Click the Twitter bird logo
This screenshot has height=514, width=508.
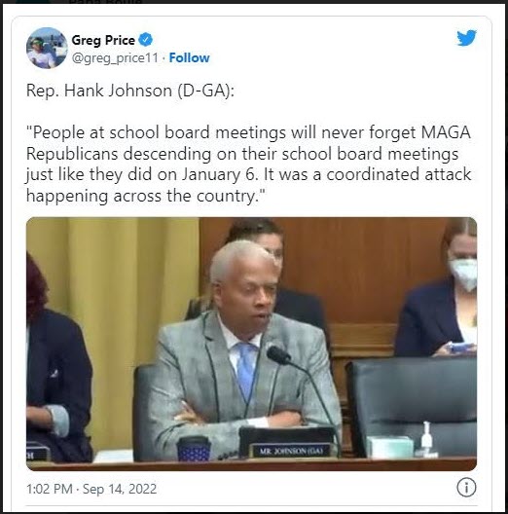coord(467,38)
